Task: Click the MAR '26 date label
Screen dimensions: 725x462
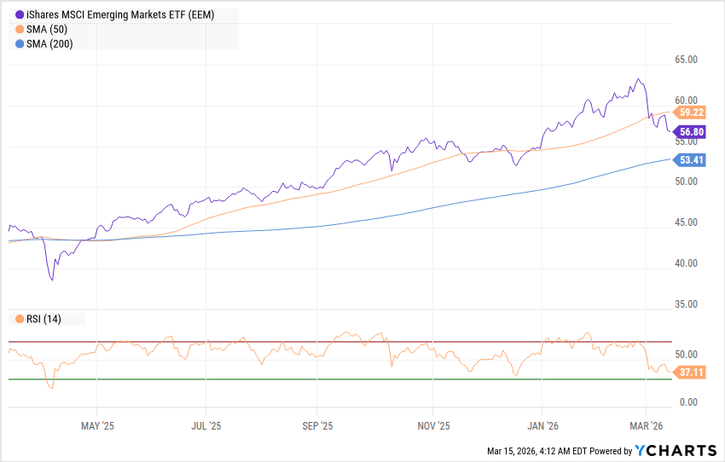Action: click(x=646, y=426)
